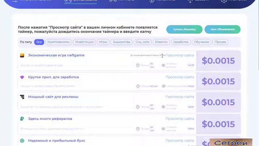The height and width of the screenshot is (146, 259).
Task: Filter ads by Соц. сети
Action: point(142,42)
